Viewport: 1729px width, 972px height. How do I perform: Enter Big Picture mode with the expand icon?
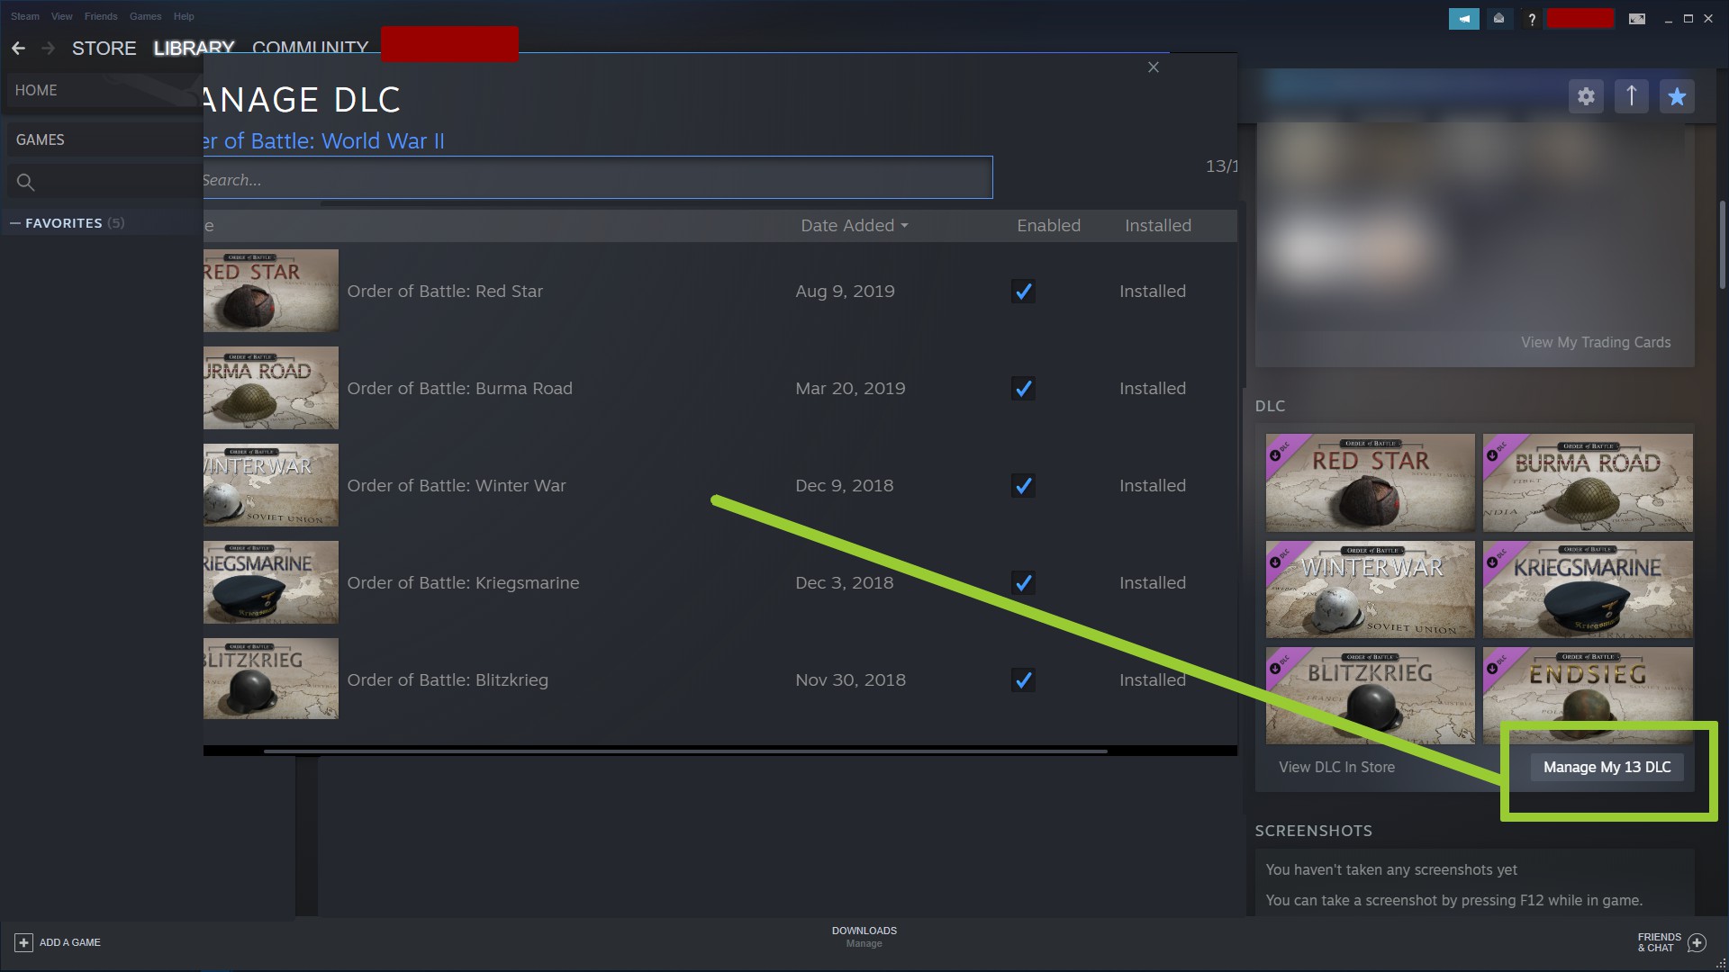click(x=1637, y=18)
